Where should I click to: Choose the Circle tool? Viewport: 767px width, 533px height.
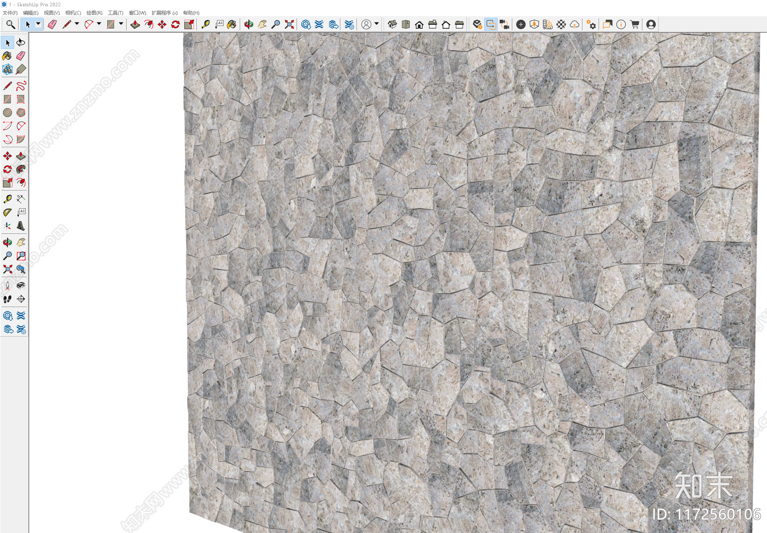point(7,113)
